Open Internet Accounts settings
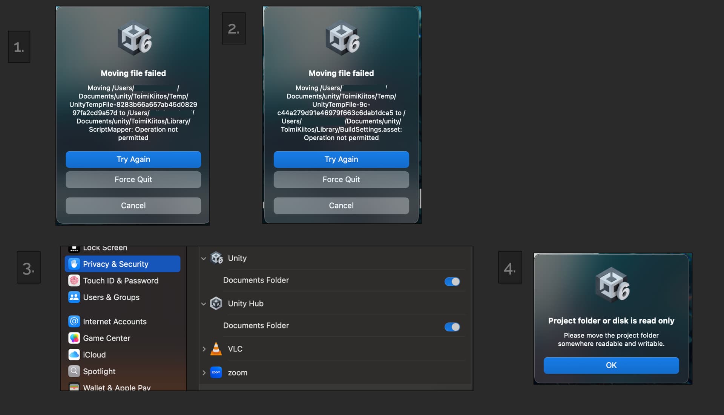Screen dimensions: 724x415 [x=115, y=322]
